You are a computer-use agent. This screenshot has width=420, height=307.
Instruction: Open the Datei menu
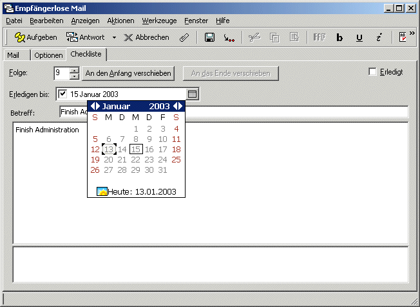click(x=14, y=21)
